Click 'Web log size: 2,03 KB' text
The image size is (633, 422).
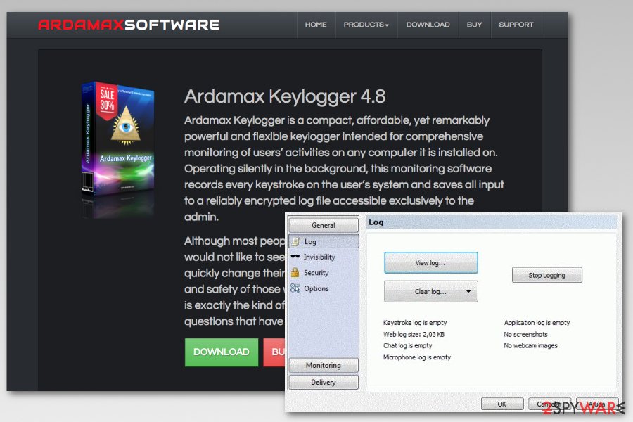point(414,334)
